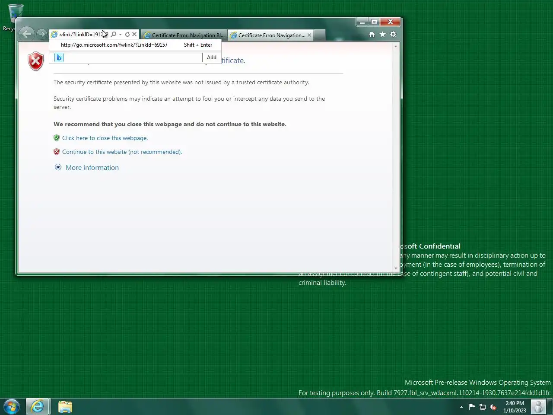Click the user tile in taskbar corner

538,407
